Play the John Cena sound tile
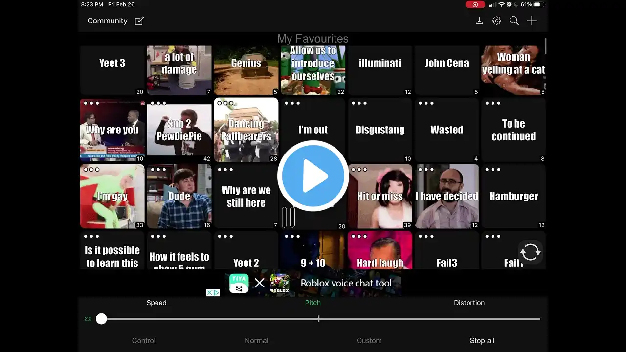Image resolution: width=626 pixels, height=352 pixels. (447, 70)
